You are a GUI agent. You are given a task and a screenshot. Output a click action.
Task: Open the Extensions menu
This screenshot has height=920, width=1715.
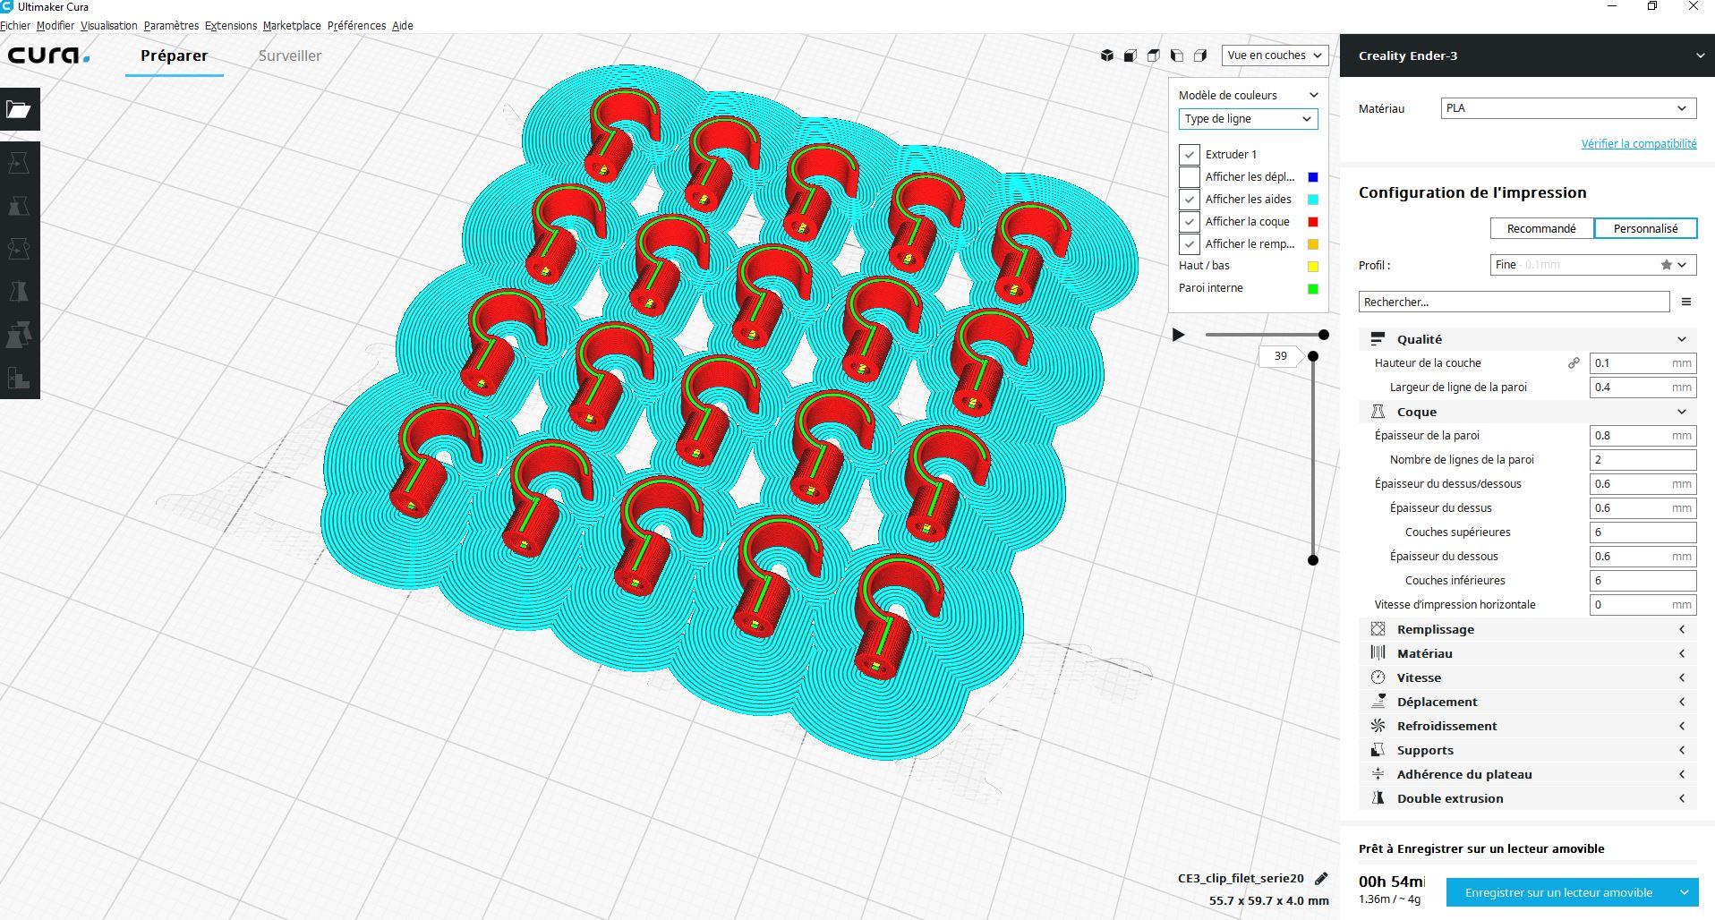[231, 26]
